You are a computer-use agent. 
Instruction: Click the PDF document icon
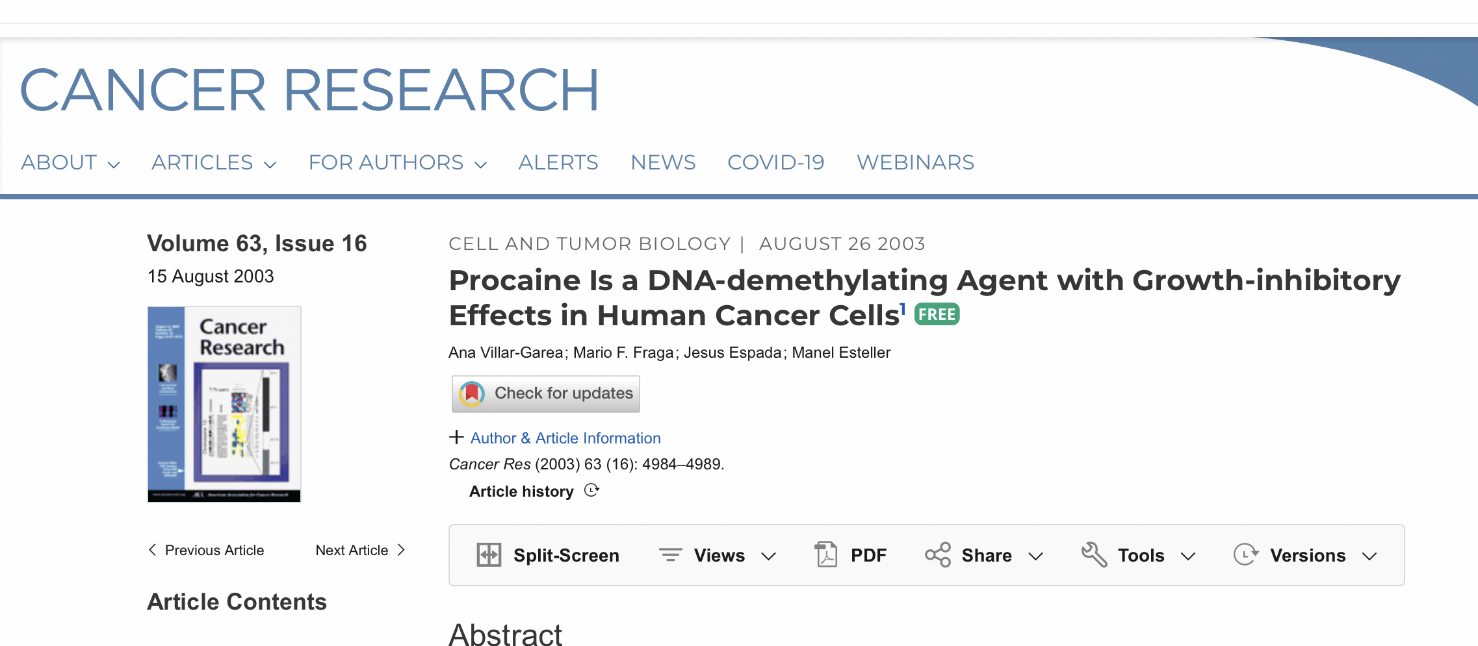pos(826,555)
